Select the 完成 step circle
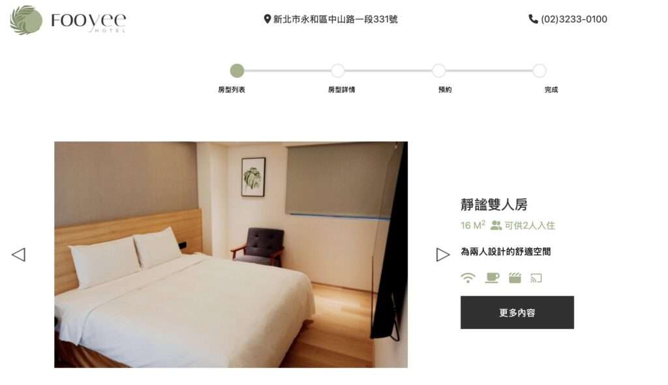The height and width of the screenshot is (385, 668). (x=539, y=70)
